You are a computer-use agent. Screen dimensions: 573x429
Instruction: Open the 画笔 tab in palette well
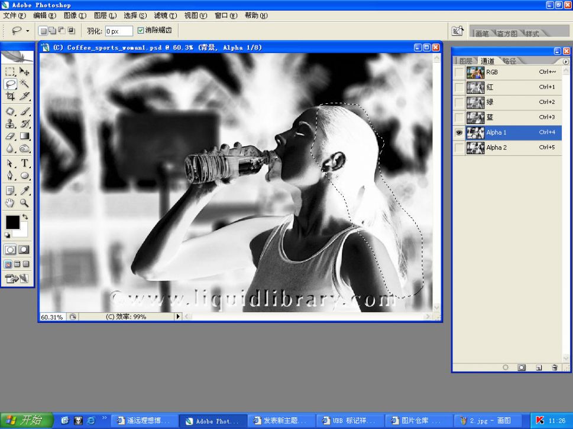point(482,34)
